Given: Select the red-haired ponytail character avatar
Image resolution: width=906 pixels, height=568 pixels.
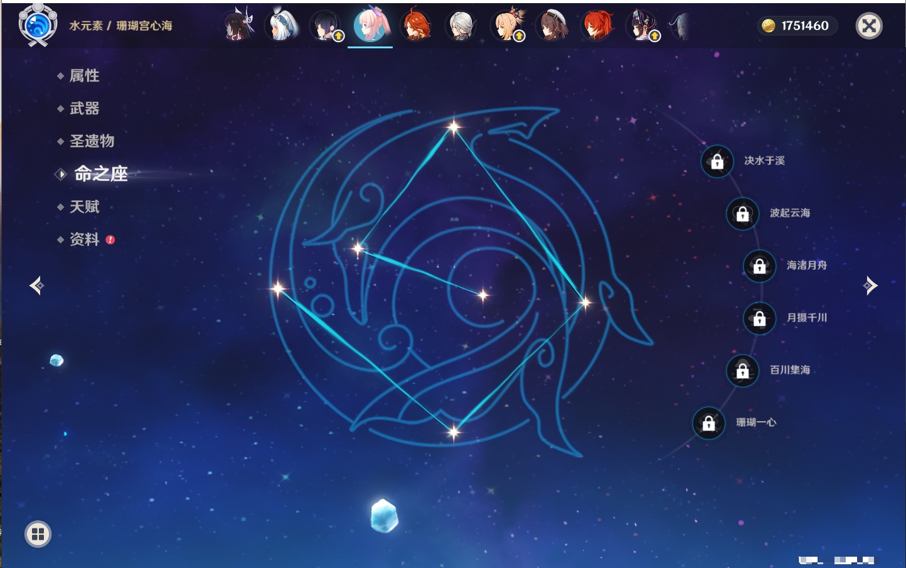Looking at the screenshot, I should coord(597,25).
